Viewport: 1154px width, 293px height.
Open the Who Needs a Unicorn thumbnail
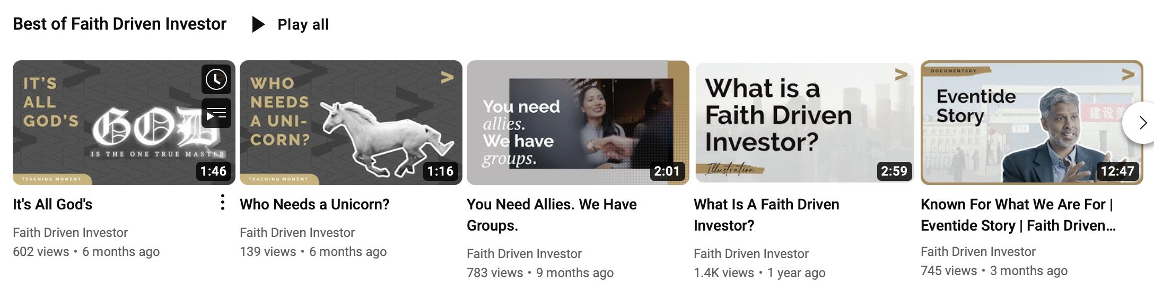pos(351,123)
